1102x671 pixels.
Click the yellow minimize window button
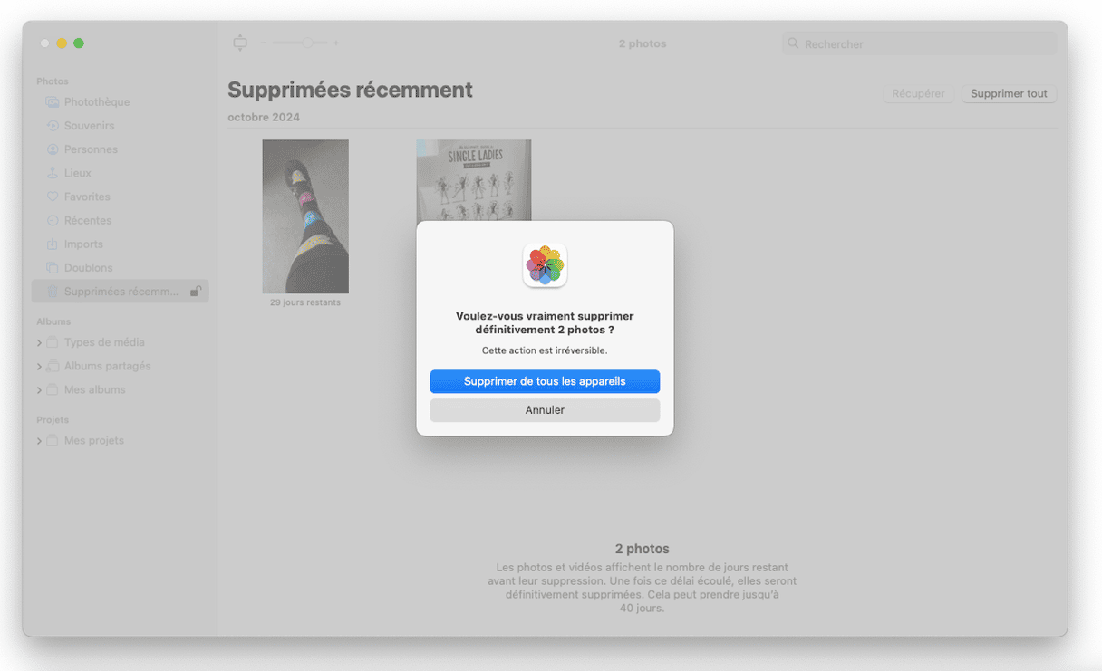click(x=62, y=43)
